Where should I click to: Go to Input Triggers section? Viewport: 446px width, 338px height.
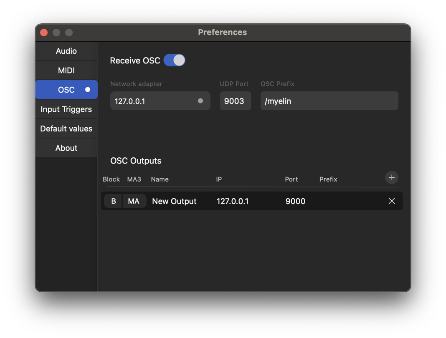click(66, 109)
